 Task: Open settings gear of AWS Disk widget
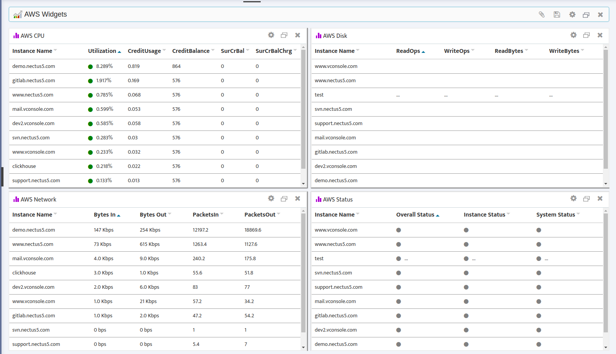[x=574, y=35]
